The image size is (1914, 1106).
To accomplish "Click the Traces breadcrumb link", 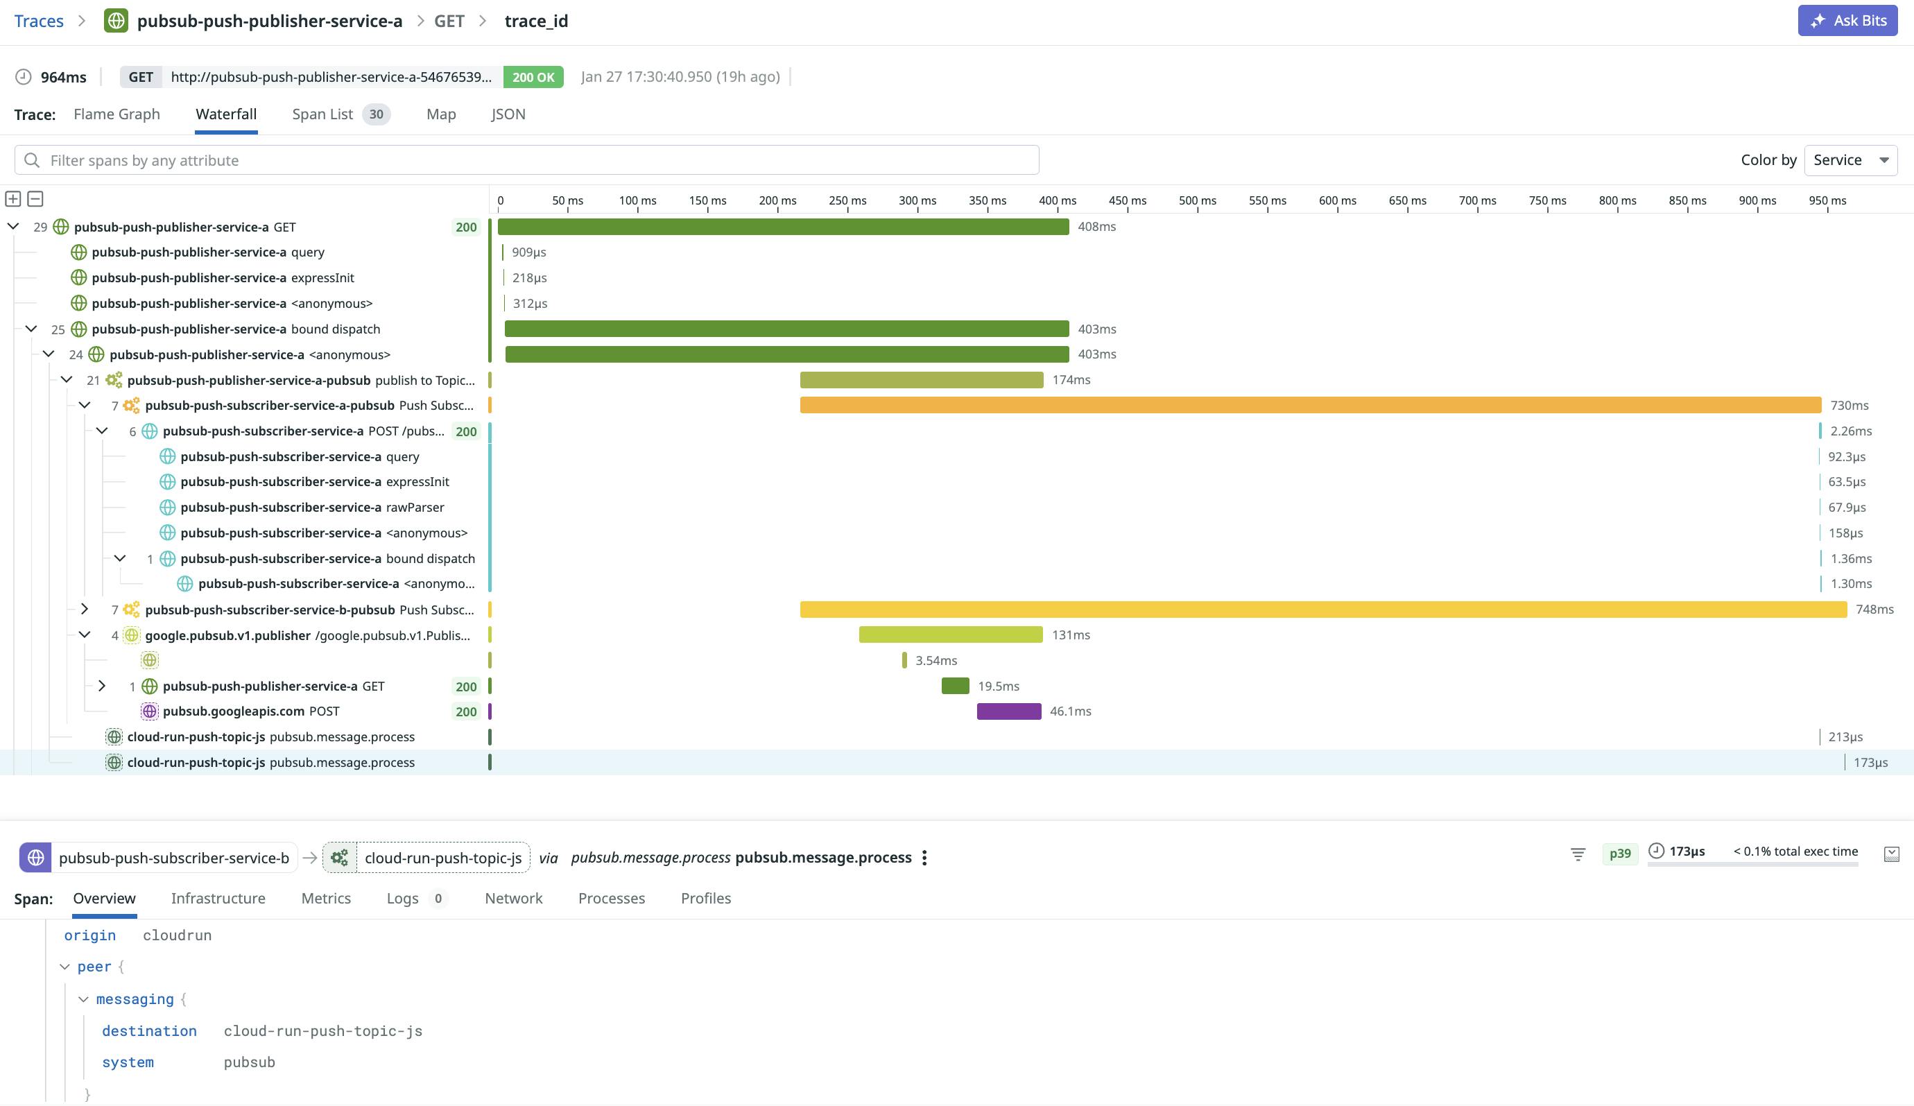I will pos(38,21).
